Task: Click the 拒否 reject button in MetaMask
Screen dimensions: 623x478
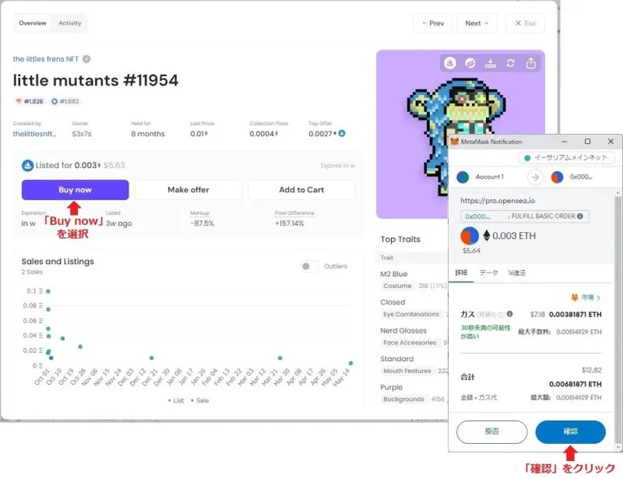Action: pos(492,432)
